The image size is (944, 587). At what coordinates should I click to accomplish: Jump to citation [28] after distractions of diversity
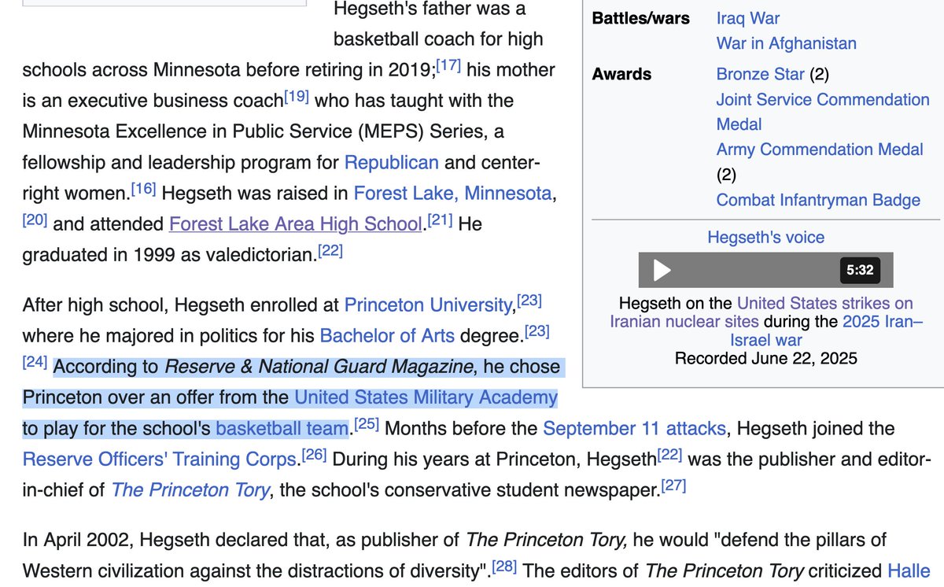pyautogui.click(x=504, y=567)
